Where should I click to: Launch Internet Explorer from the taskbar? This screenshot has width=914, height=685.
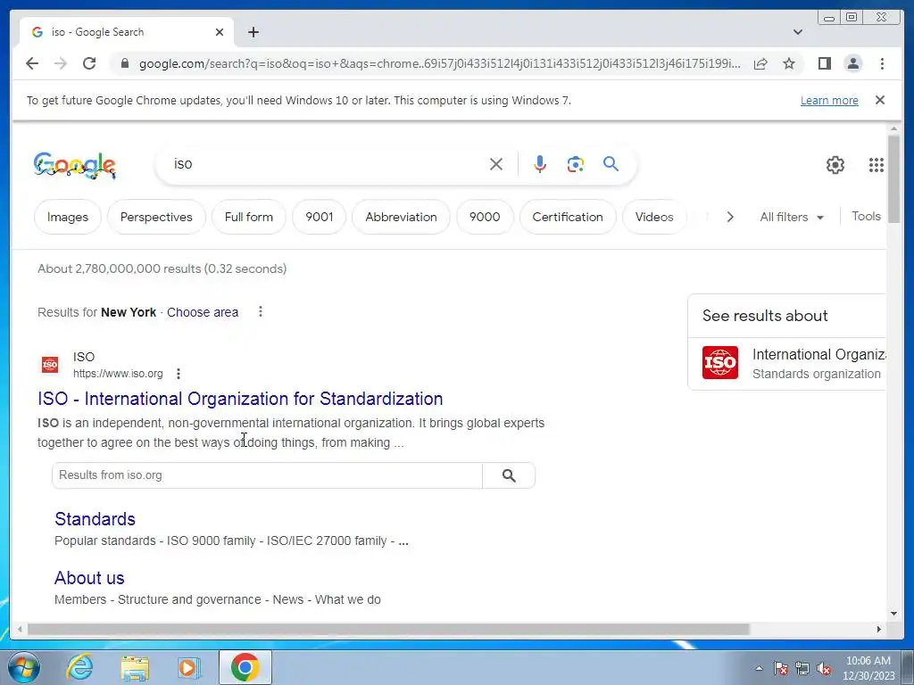(x=79, y=667)
